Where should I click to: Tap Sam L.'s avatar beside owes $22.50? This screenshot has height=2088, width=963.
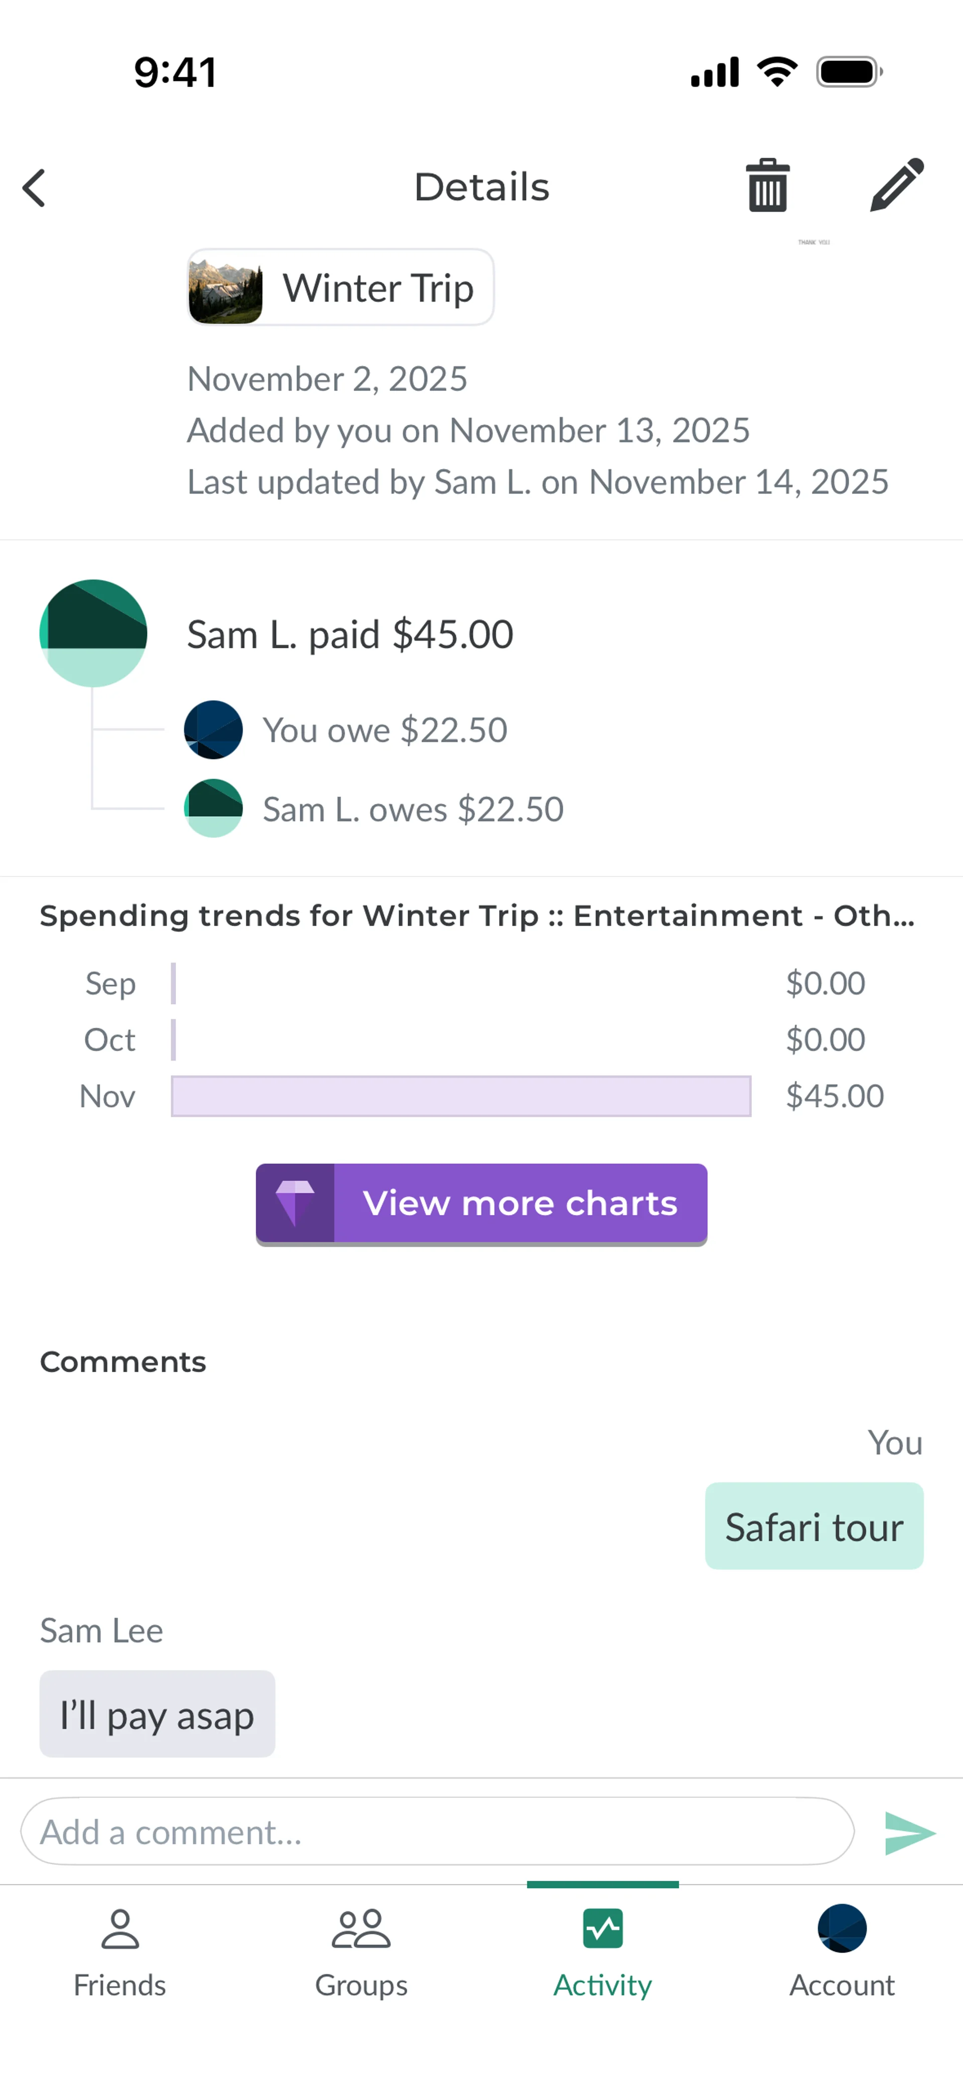[213, 808]
